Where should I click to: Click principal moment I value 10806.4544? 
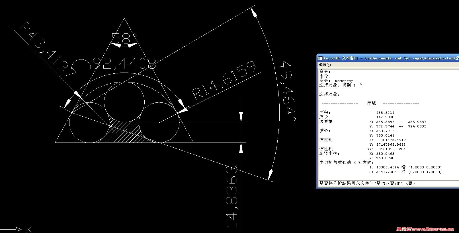388,167
